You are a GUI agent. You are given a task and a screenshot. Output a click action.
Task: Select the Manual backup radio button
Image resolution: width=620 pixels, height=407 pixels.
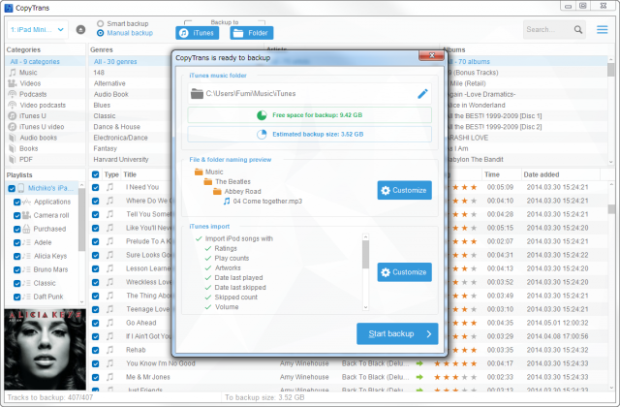point(100,33)
